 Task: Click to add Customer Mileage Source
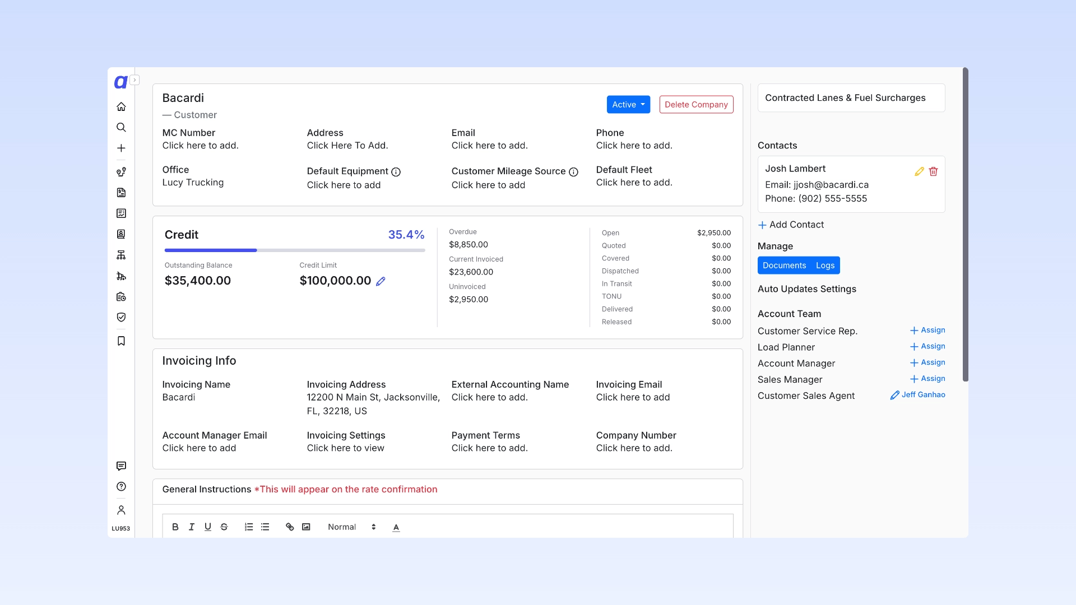click(488, 185)
